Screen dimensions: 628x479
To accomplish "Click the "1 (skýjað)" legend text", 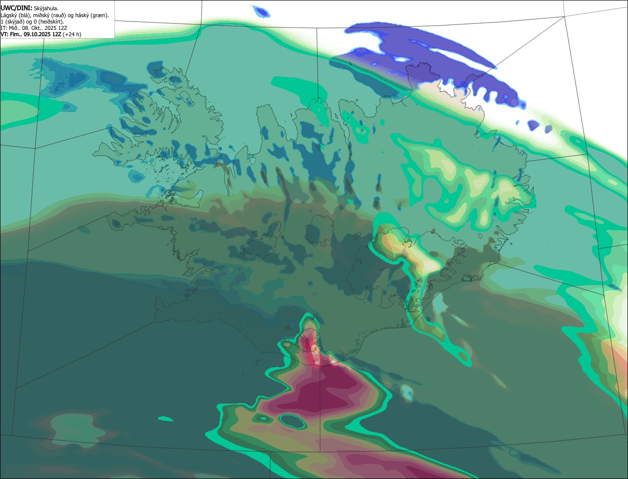I will [12, 22].
